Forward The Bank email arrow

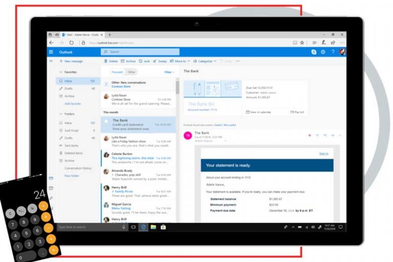333,136
